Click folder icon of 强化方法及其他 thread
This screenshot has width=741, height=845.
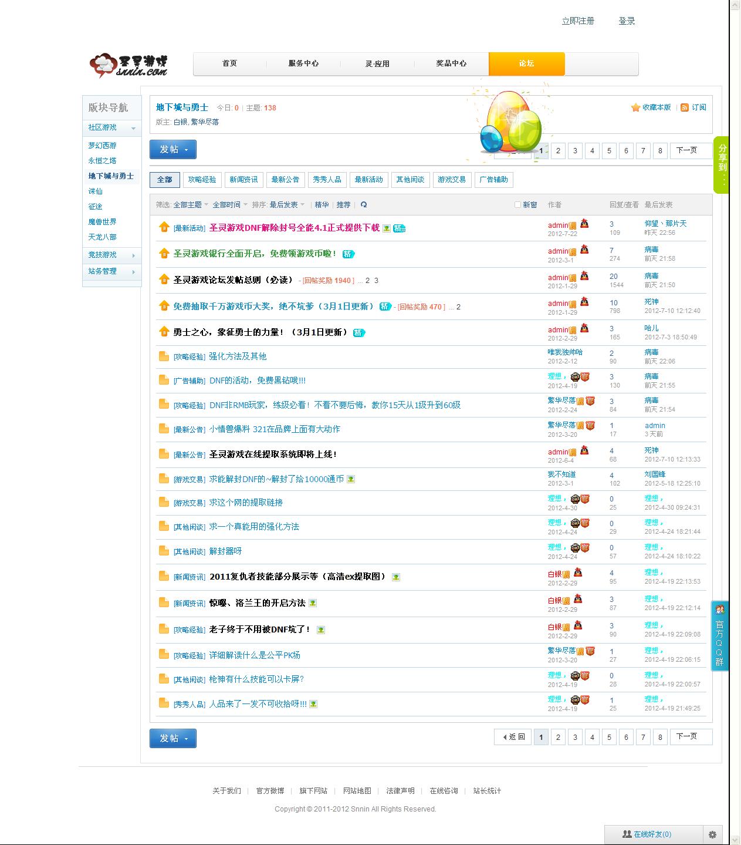point(164,356)
